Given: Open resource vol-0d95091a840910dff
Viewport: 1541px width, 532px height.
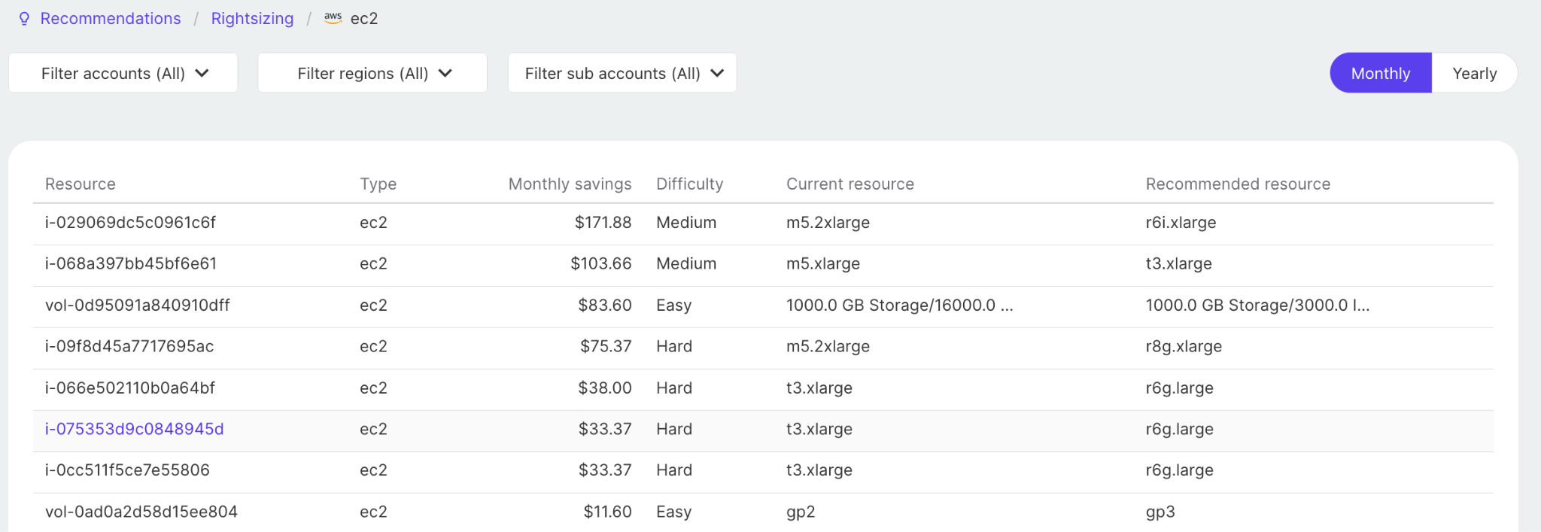Looking at the screenshot, I should point(138,306).
